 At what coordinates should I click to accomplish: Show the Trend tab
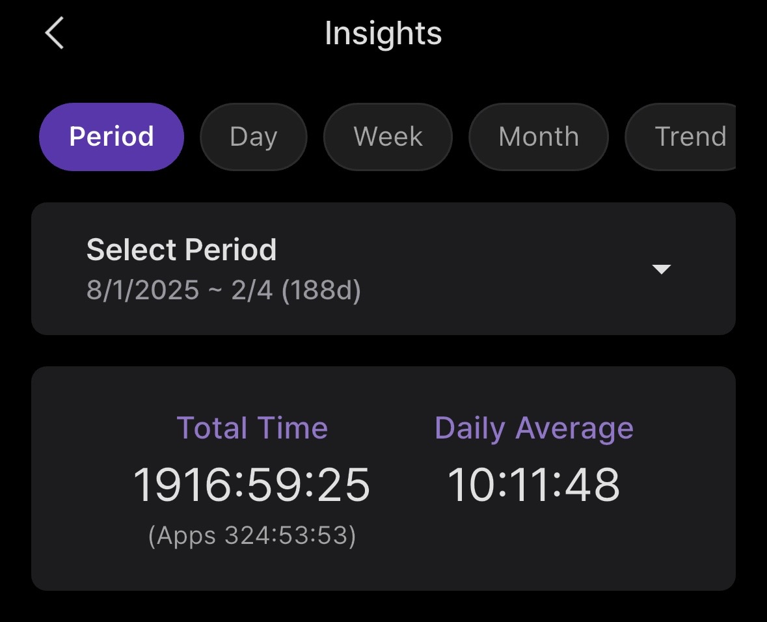[x=686, y=137]
